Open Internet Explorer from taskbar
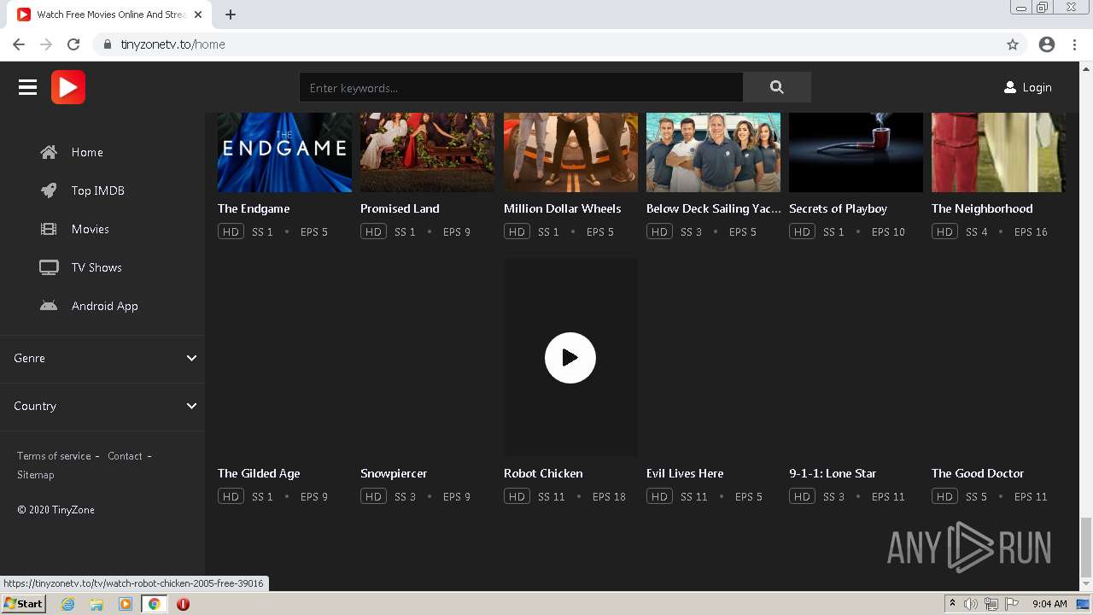The image size is (1093, 615). coord(67,604)
